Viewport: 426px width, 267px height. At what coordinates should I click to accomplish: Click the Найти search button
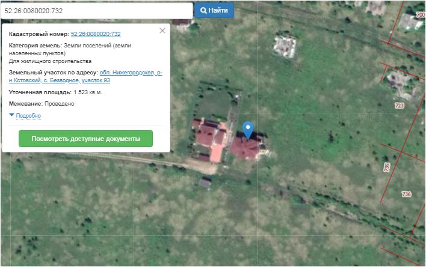[214, 10]
